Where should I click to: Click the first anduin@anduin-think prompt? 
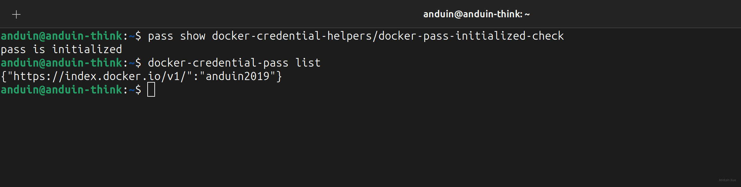(61, 36)
